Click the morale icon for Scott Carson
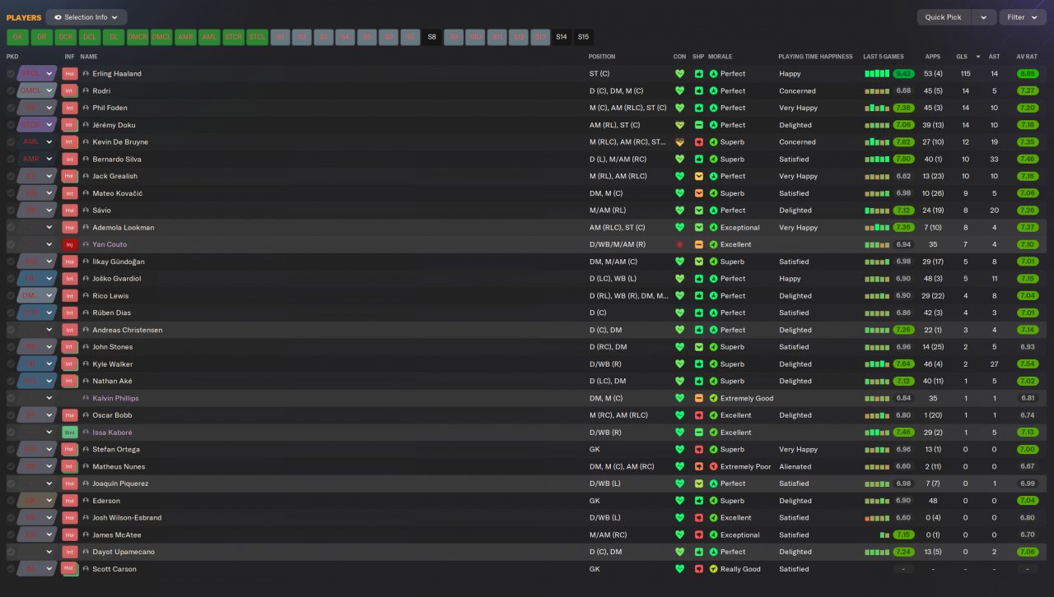This screenshot has height=597, width=1054. (714, 569)
